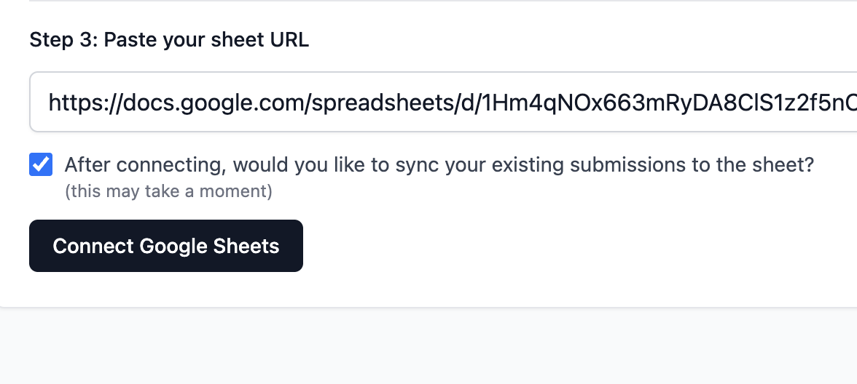Click the "Step 3: Paste your sheet URL" heading
Screen dimensions: 857x384
[x=169, y=40]
